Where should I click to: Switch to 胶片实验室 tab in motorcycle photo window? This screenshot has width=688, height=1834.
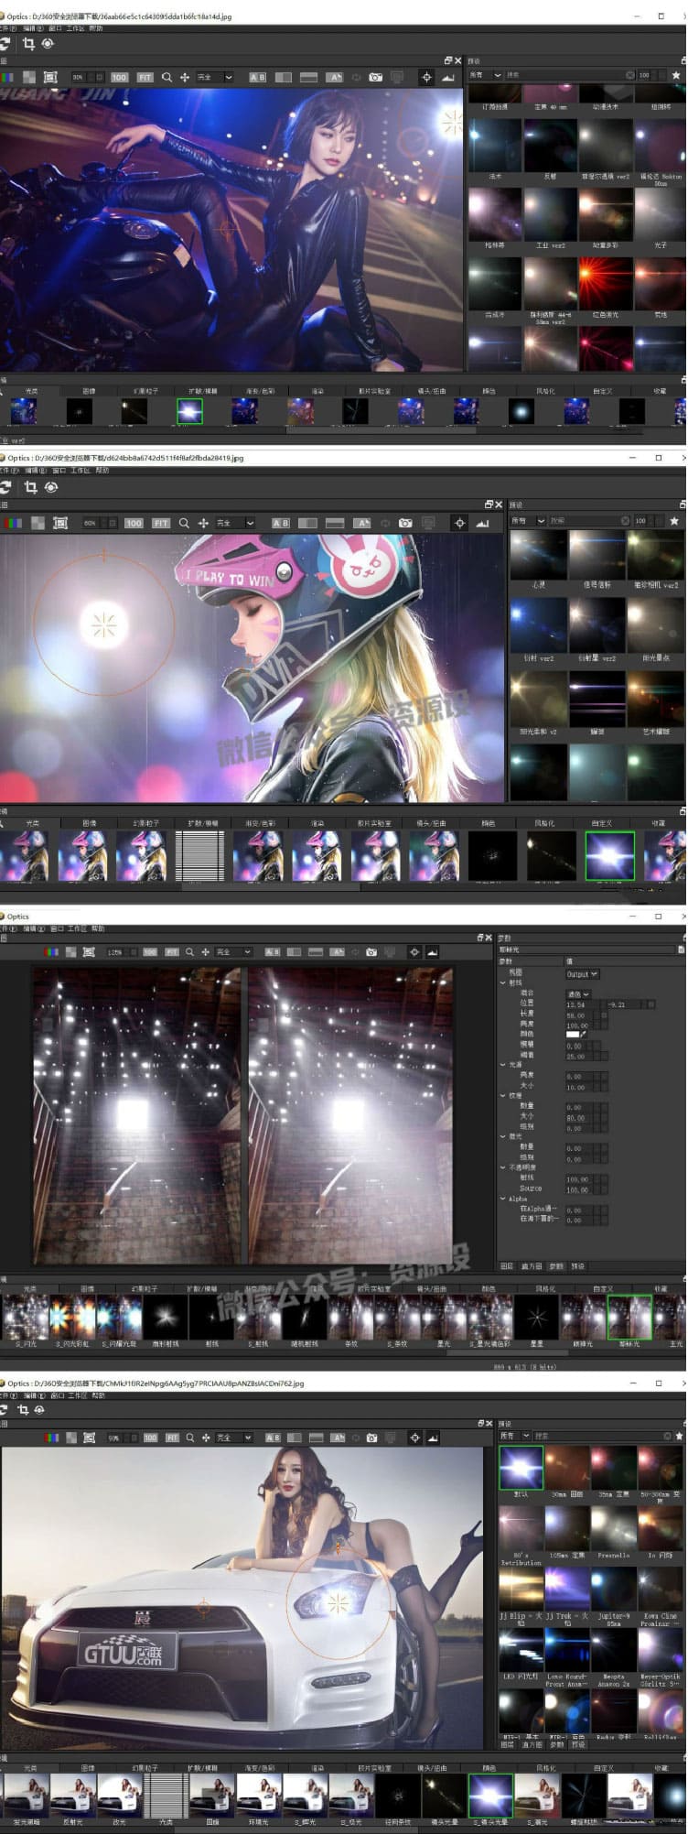coord(374,391)
